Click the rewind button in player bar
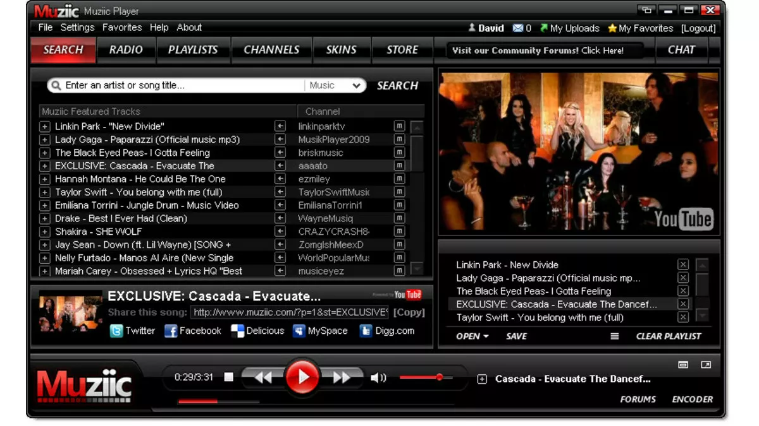The image size is (759, 426). [263, 377]
